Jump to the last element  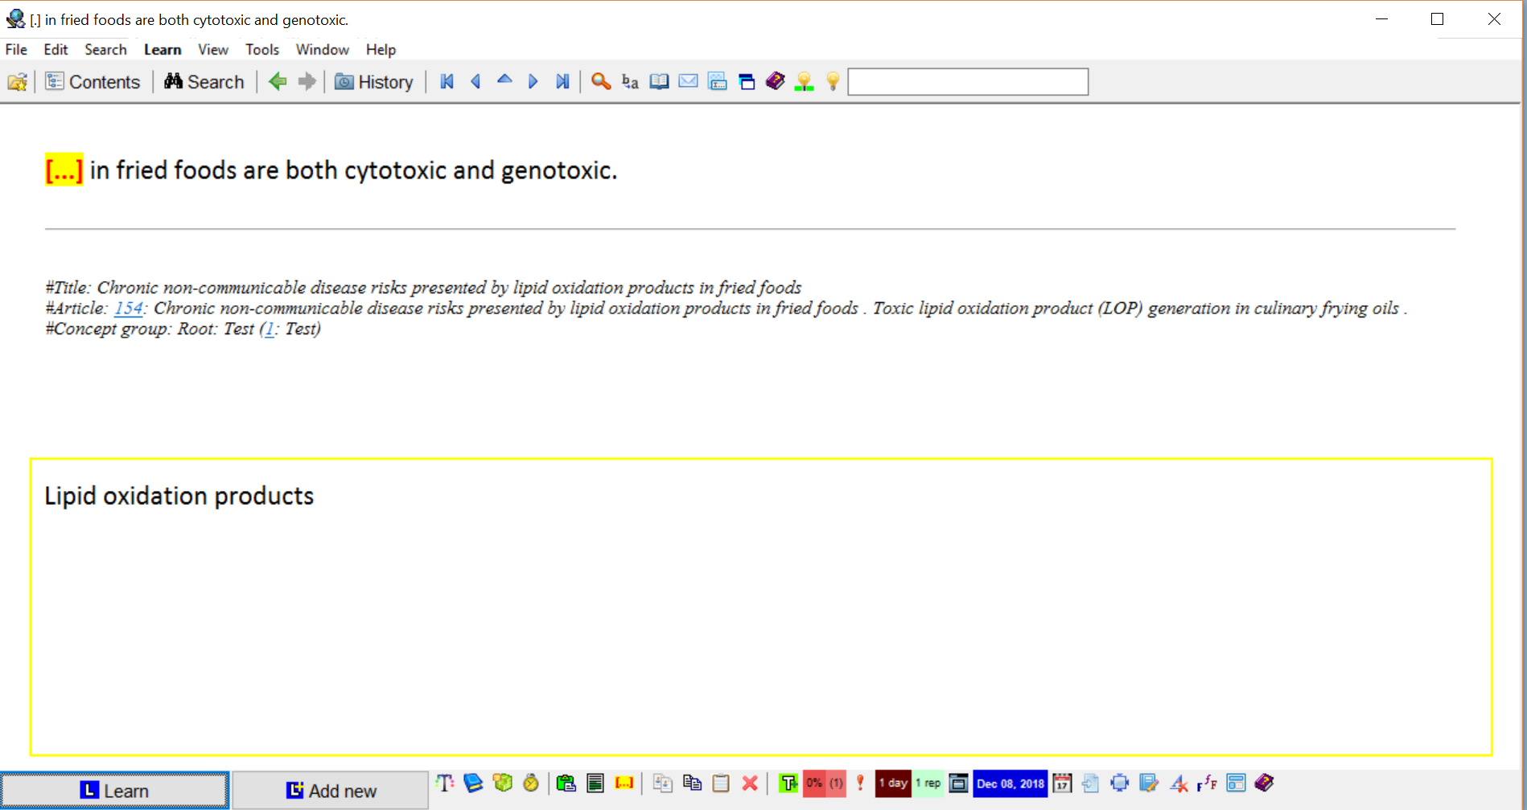pyautogui.click(x=562, y=81)
